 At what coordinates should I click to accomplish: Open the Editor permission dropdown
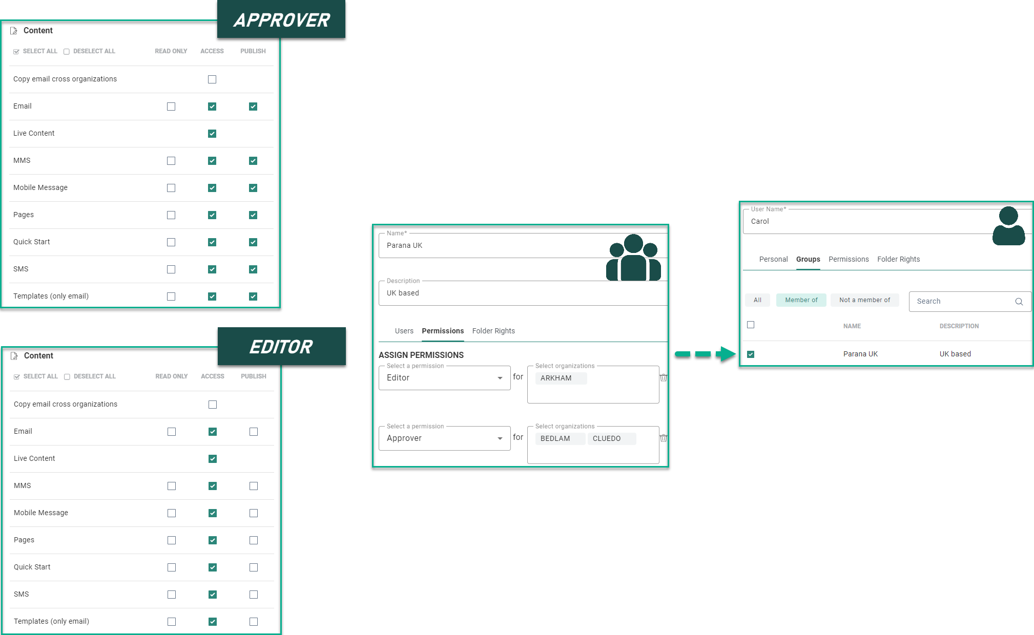click(x=444, y=378)
